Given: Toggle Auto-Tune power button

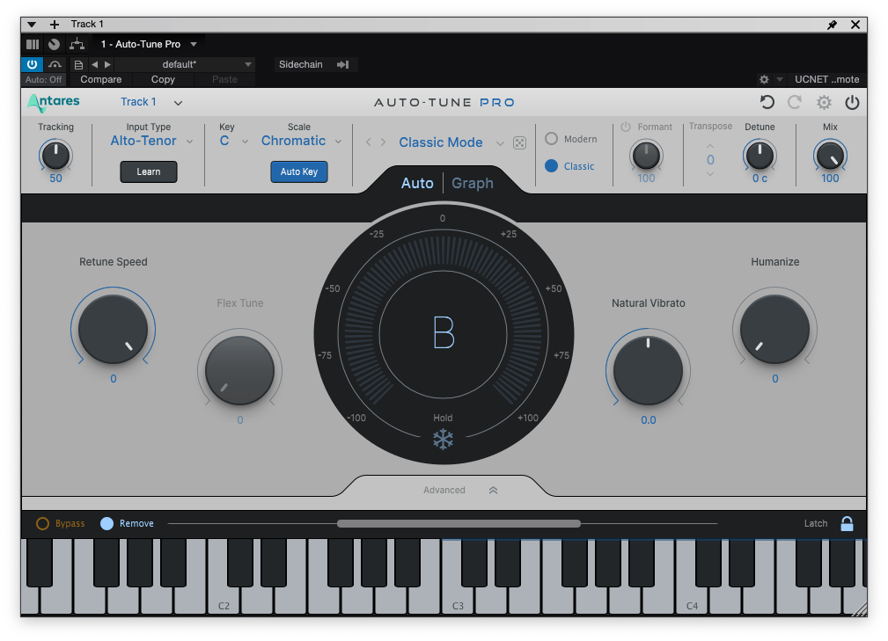Looking at the screenshot, I should pos(852,102).
